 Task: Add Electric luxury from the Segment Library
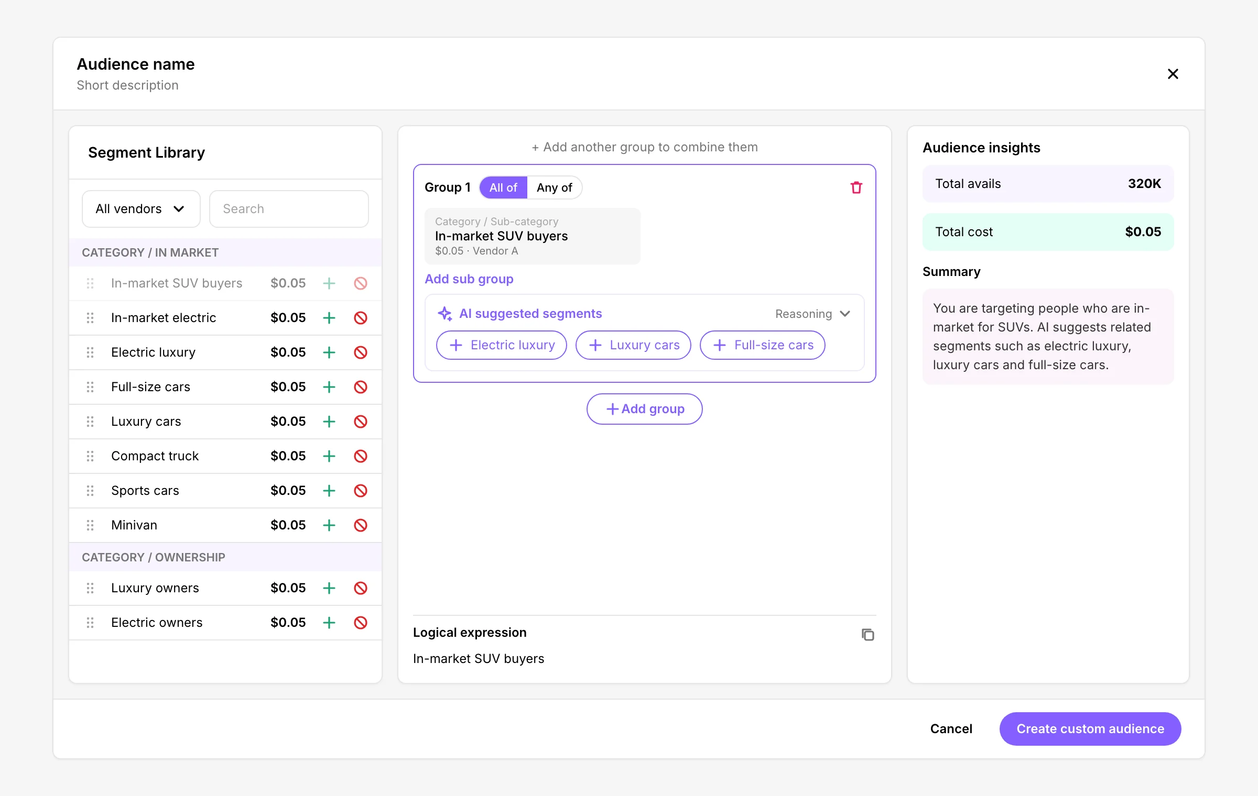point(329,352)
